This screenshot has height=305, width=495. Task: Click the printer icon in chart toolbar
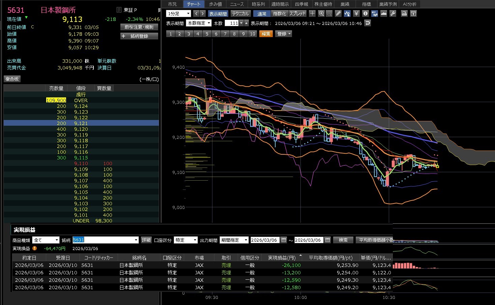click(404, 13)
